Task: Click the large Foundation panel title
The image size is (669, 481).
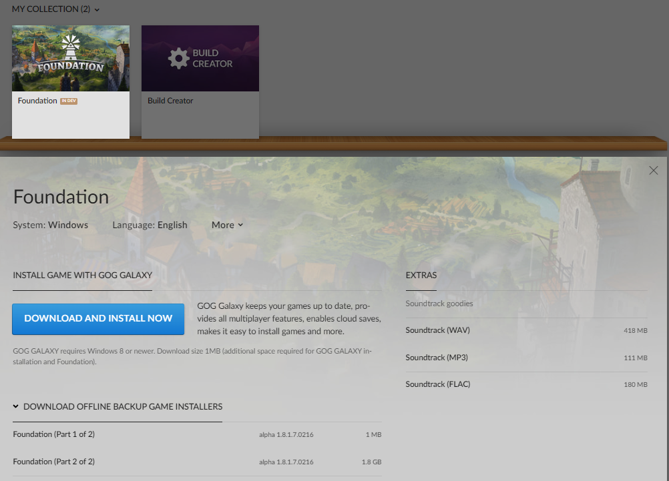Action: click(61, 197)
